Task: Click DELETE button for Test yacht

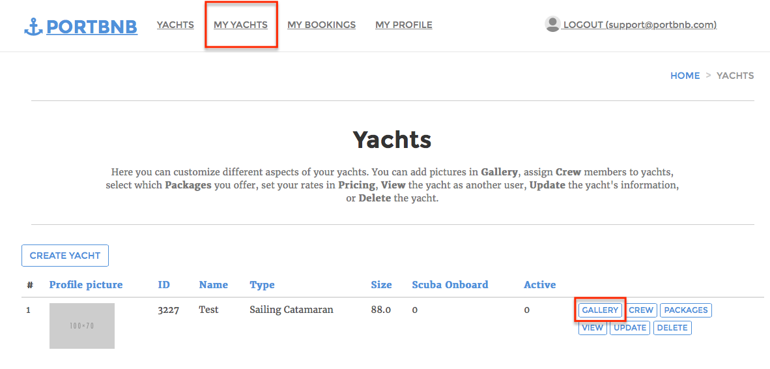Action: (673, 328)
